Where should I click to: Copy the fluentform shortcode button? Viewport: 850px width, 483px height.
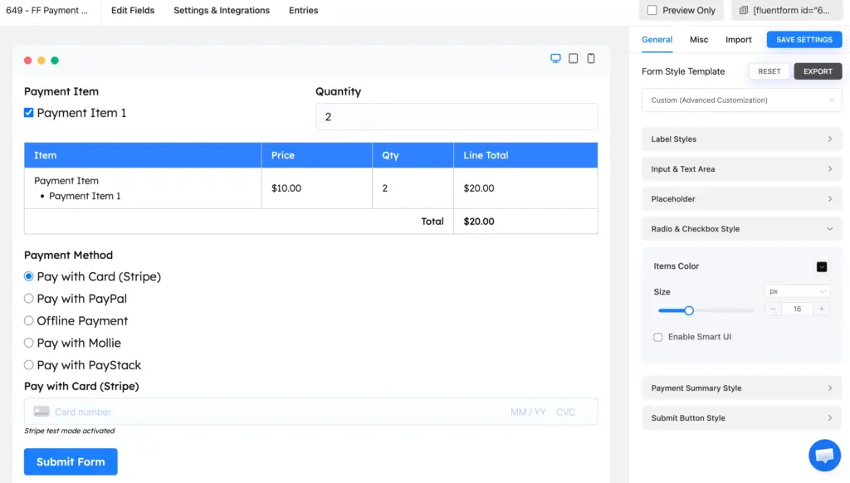(x=787, y=10)
